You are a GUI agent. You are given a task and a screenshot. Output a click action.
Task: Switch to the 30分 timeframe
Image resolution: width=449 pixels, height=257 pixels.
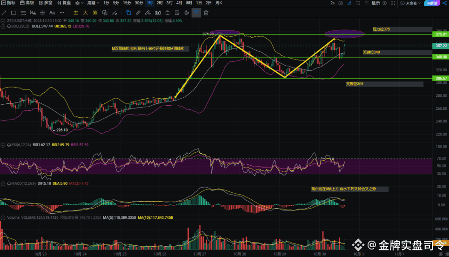[139, 3]
